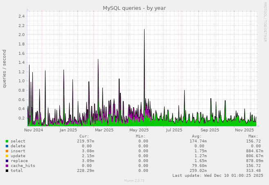Click the 'queries / second' axis label

[4, 69]
